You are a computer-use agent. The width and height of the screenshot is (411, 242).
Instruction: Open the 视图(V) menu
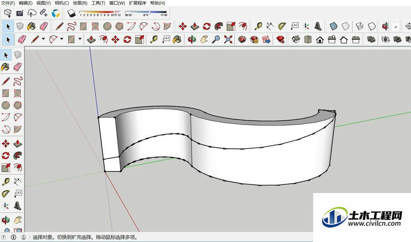tap(44, 3)
